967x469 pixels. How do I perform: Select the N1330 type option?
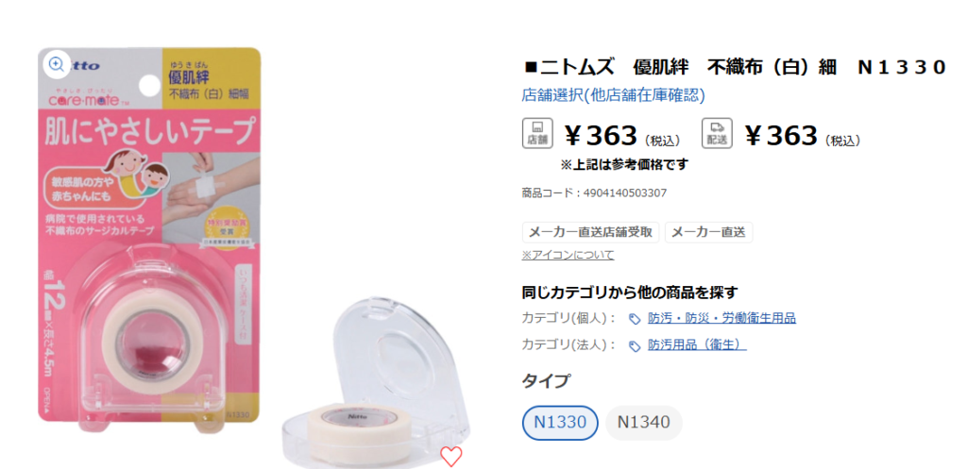[x=560, y=423]
